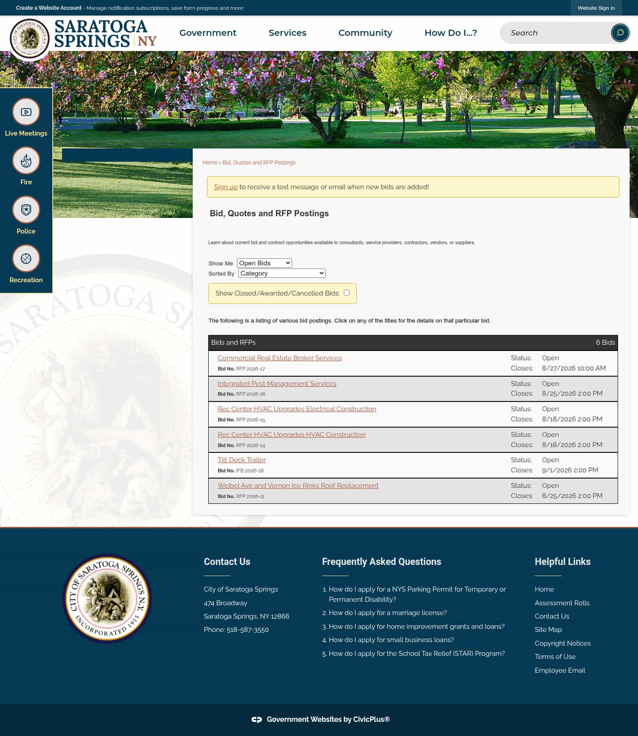Click the Bids and RFPs table header
This screenshot has height=736, width=638.
point(413,343)
